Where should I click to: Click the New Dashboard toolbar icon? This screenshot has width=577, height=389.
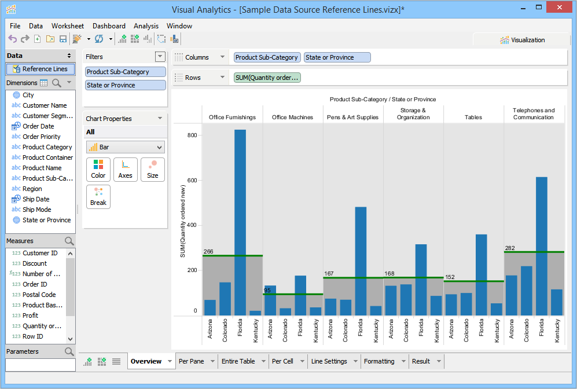coord(135,39)
